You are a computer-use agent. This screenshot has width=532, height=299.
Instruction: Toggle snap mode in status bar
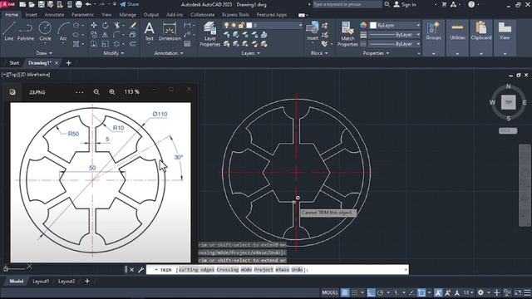tap(355, 292)
